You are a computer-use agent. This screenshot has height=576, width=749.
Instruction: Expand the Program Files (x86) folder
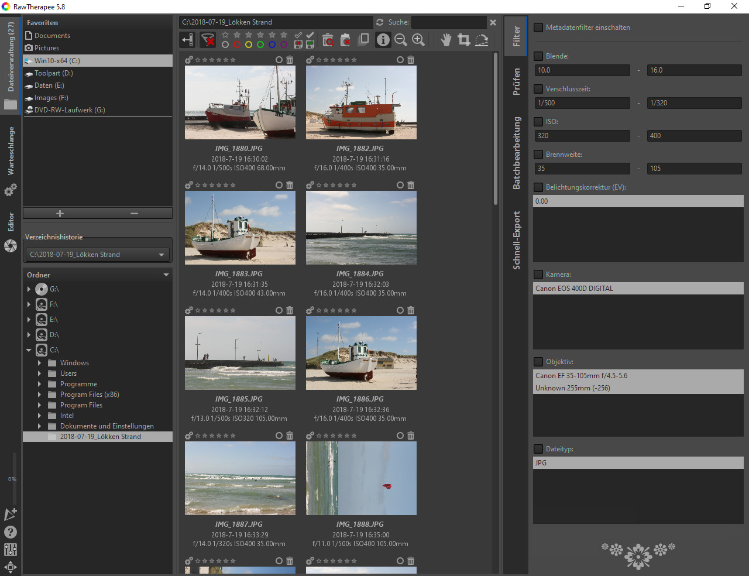[39, 395]
